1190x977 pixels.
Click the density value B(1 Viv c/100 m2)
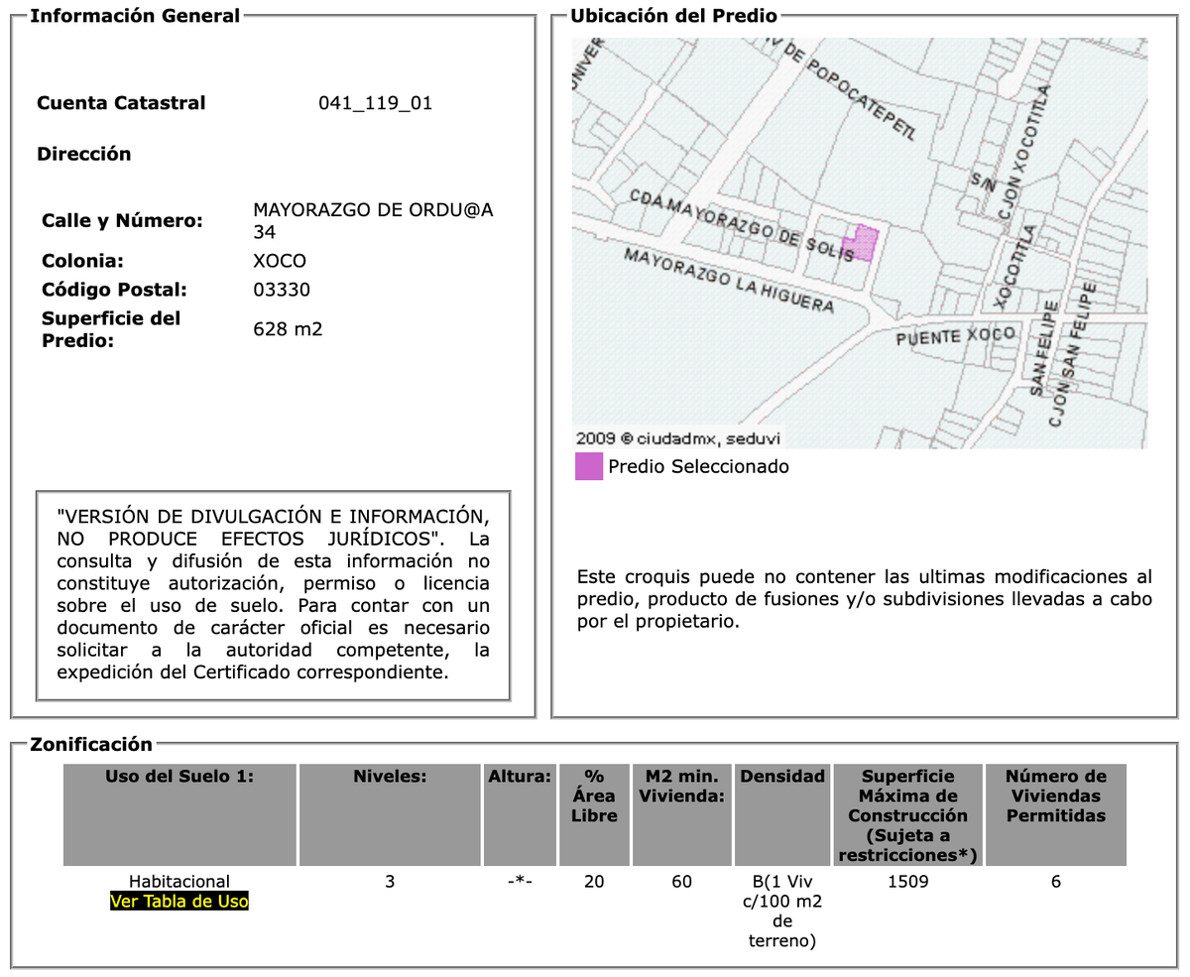click(782, 911)
